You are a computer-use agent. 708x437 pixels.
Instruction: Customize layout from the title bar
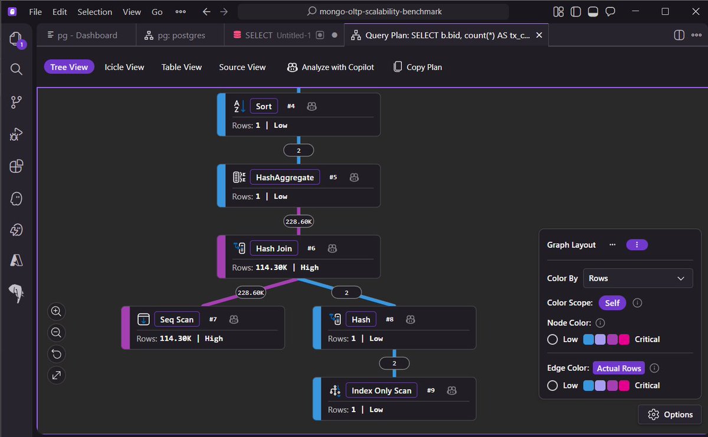point(558,12)
